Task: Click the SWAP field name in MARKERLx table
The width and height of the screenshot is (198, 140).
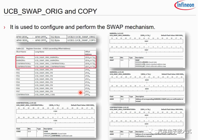Action: click(x=112, y=60)
